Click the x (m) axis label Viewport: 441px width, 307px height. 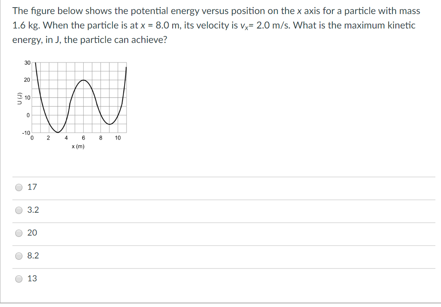pos(78,146)
